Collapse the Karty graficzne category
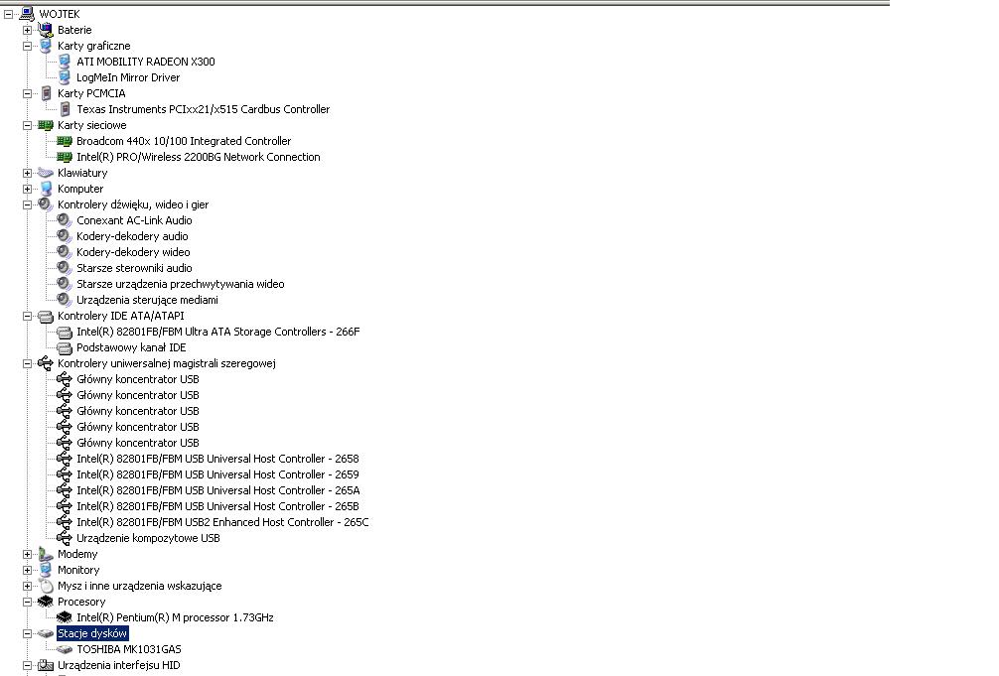 coord(27,46)
